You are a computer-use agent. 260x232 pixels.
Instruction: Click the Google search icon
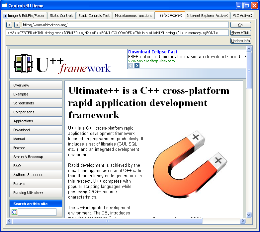pyautogui.click(x=14, y=212)
